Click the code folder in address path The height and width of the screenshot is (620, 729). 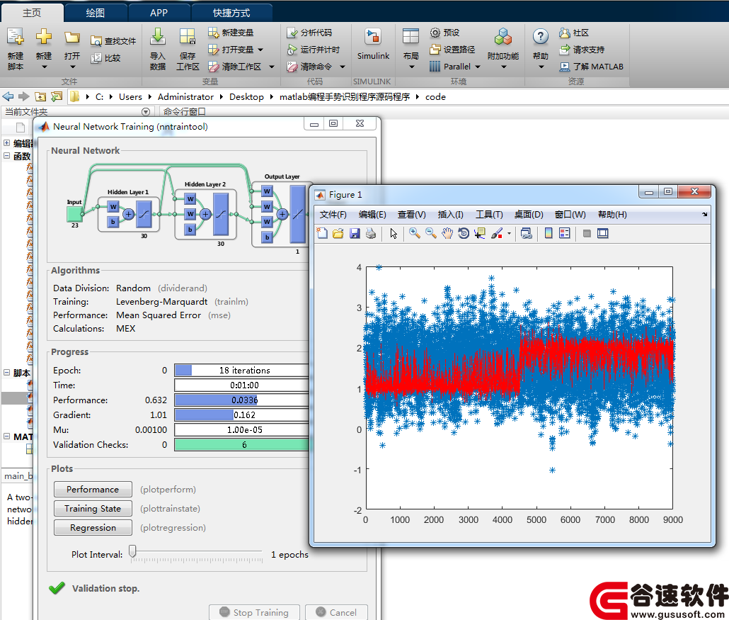436,97
